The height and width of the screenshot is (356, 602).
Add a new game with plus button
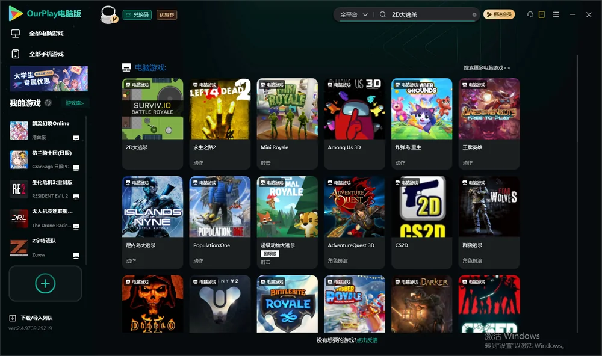click(45, 283)
